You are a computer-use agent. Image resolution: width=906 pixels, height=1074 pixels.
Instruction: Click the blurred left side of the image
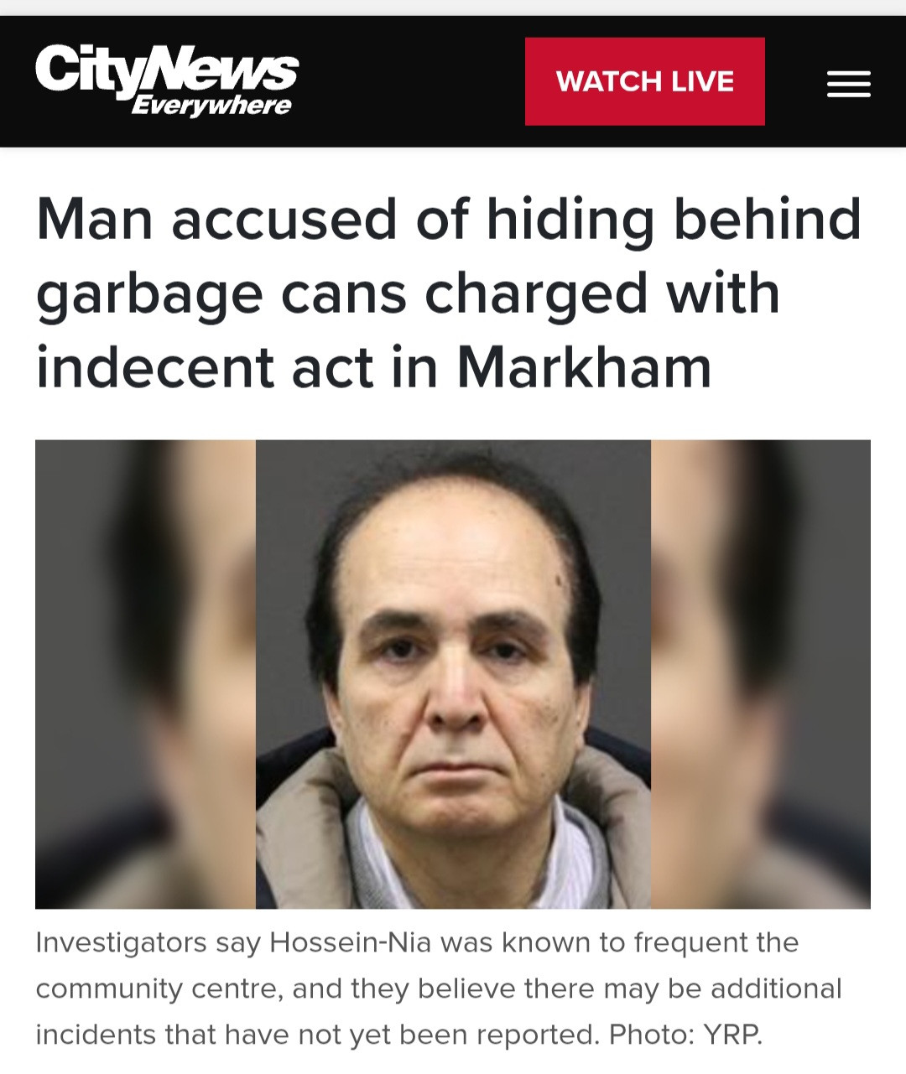pyautogui.click(x=145, y=674)
